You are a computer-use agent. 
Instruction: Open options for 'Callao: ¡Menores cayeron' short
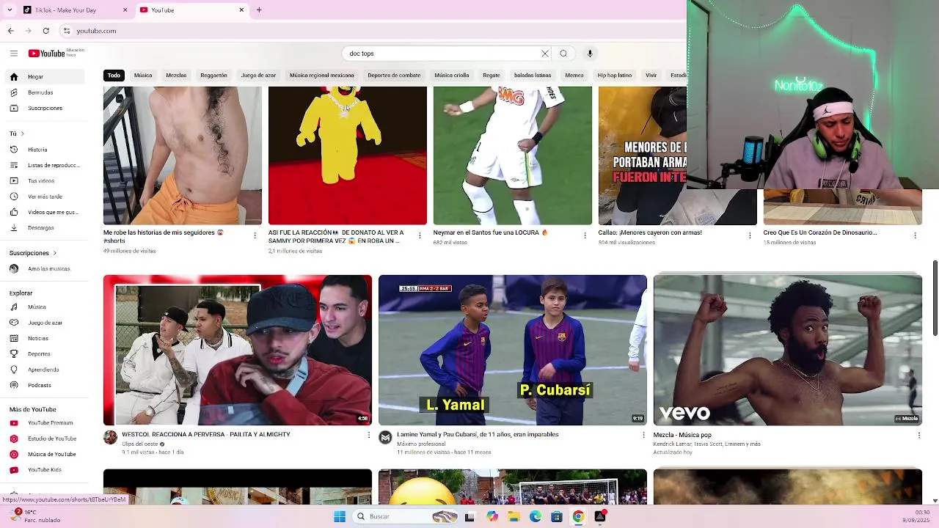pos(750,235)
